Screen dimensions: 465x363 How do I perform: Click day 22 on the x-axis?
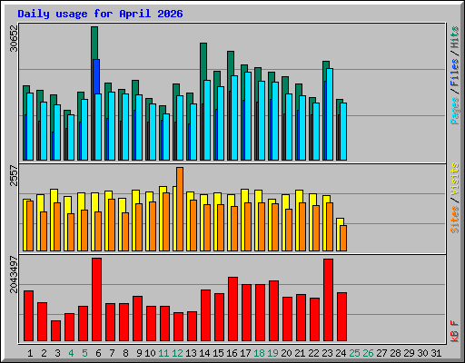tap(313, 353)
